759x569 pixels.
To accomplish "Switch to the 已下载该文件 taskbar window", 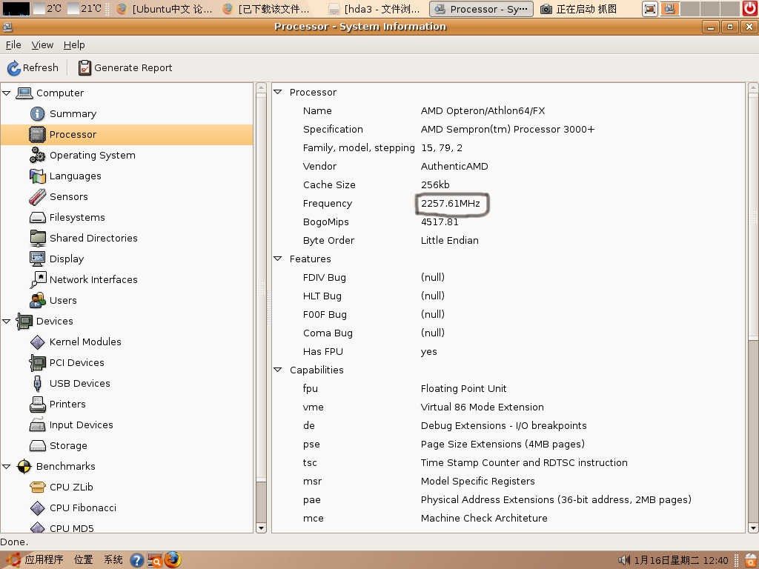I will [x=266, y=9].
